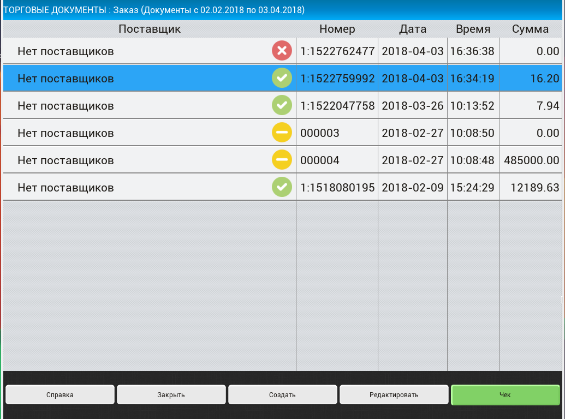Click the Закрыть button

(171, 395)
